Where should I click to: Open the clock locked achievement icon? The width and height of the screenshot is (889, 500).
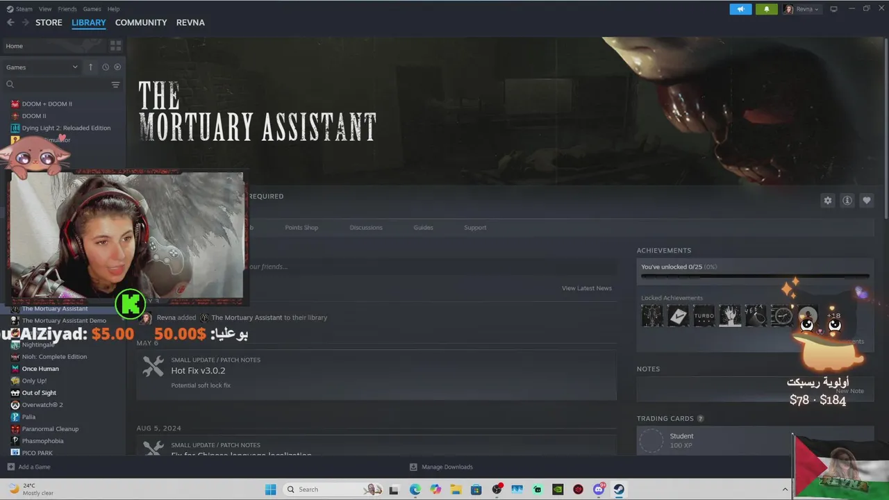pyautogui.click(x=781, y=316)
